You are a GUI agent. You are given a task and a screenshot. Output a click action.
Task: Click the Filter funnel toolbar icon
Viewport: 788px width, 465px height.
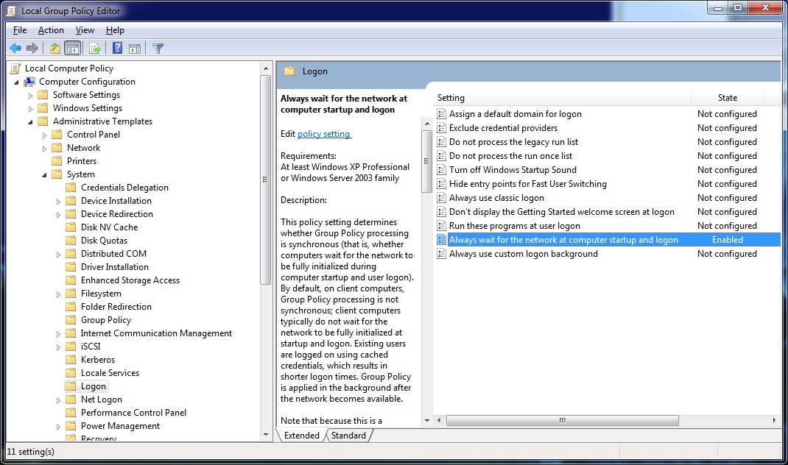coord(158,49)
